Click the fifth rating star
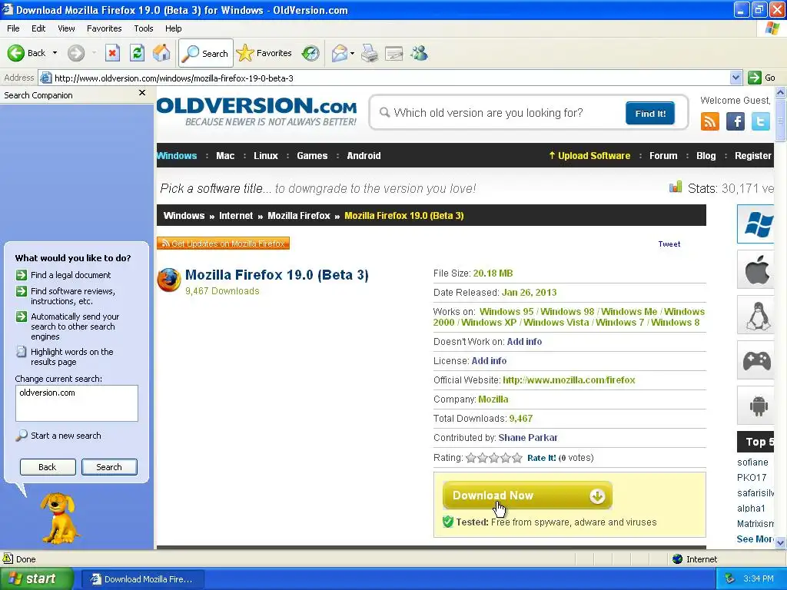The height and width of the screenshot is (590, 787). pos(517,458)
